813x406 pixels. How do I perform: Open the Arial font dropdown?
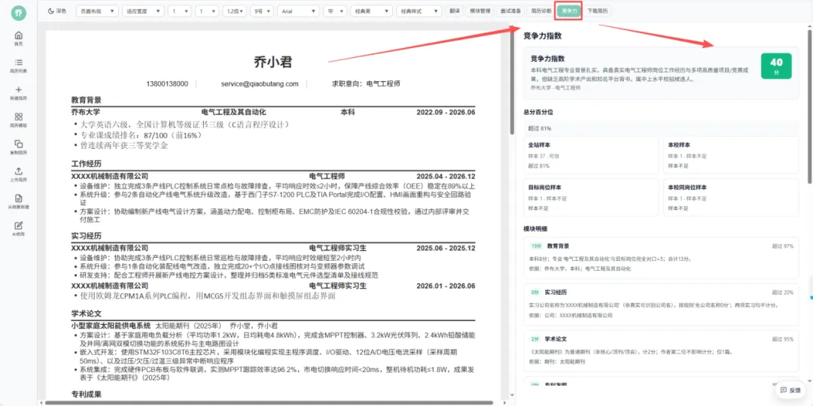tap(298, 11)
